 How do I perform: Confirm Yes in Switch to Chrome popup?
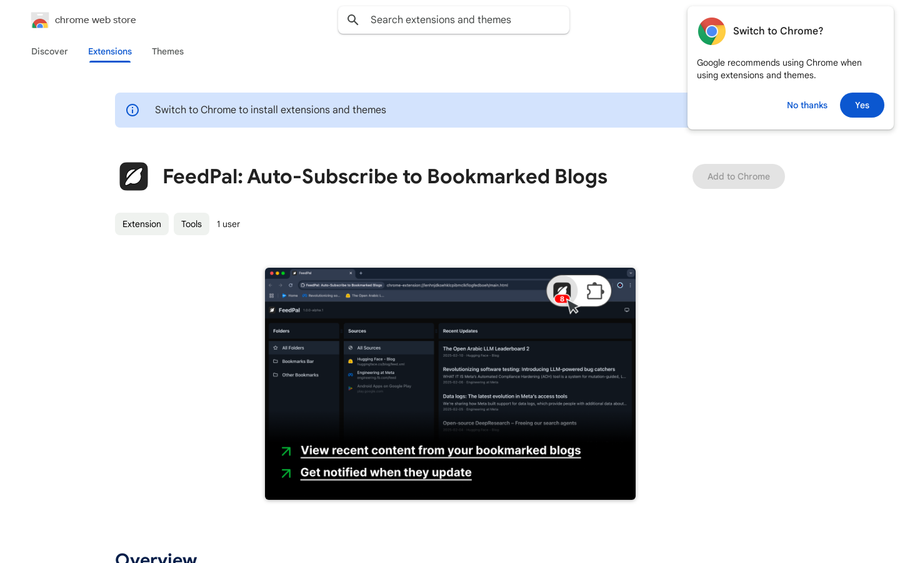tap(862, 105)
